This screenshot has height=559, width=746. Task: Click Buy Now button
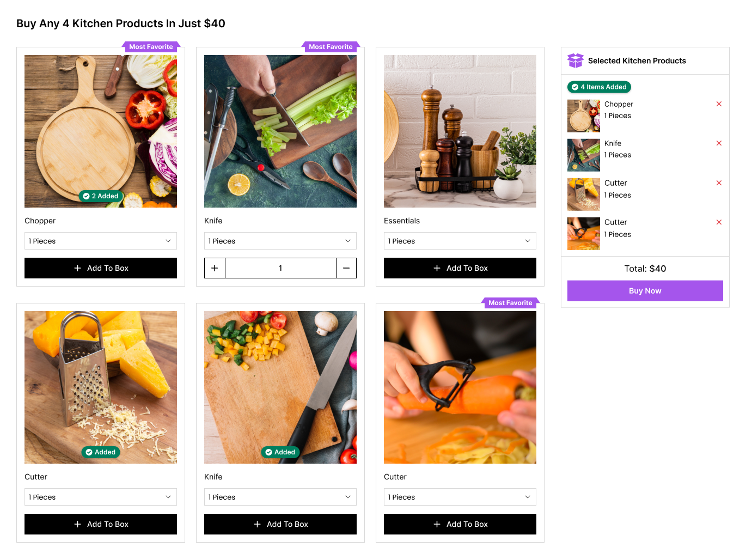645,291
